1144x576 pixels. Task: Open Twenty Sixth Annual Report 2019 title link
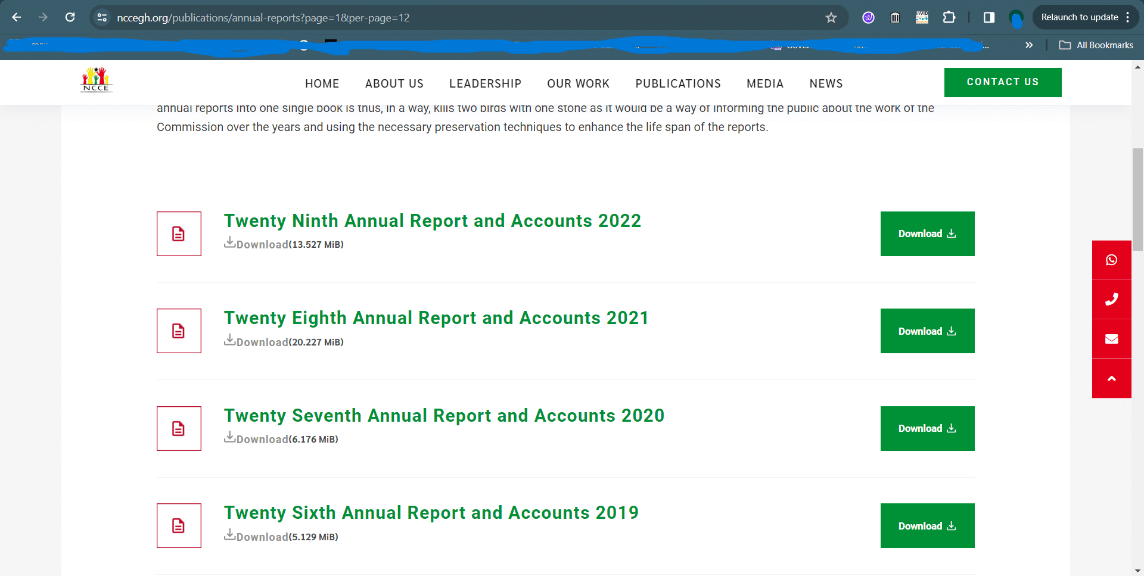pyautogui.click(x=431, y=513)
